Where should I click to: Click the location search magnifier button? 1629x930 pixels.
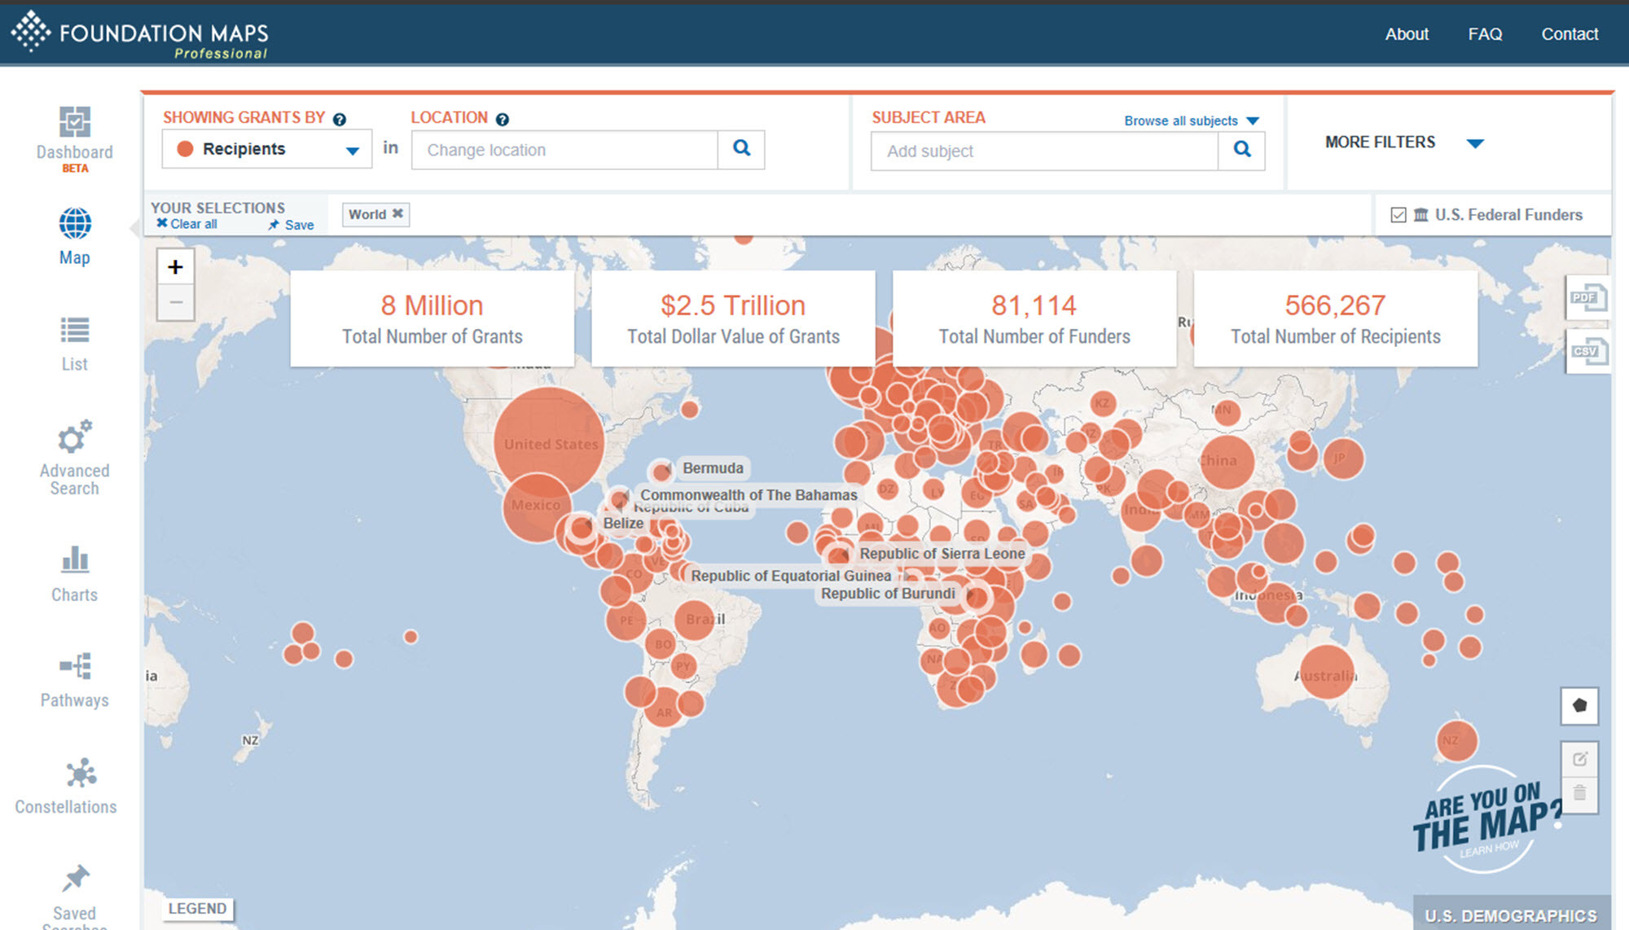click(x=741, y=149)
